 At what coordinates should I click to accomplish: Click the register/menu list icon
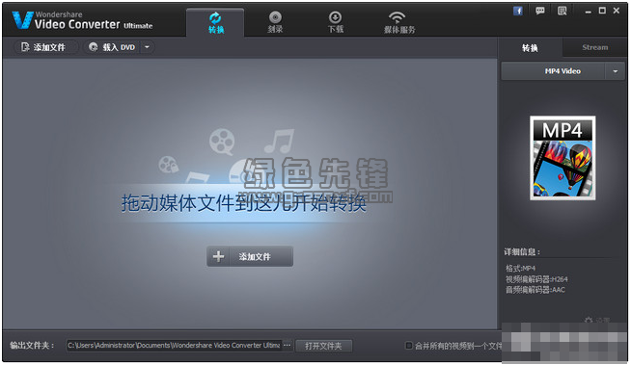[562, 11]
